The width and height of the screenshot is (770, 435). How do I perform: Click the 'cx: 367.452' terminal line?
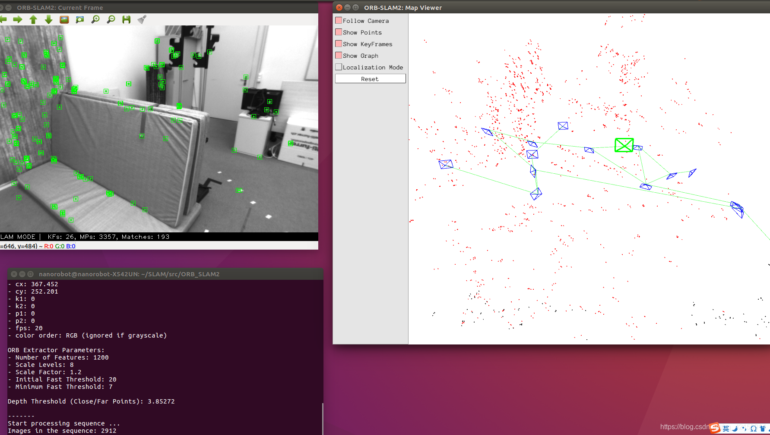click(33, 284)
